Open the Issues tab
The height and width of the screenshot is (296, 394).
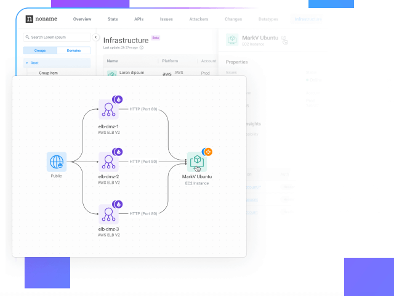pyautogui.click(x=166, y=19)
